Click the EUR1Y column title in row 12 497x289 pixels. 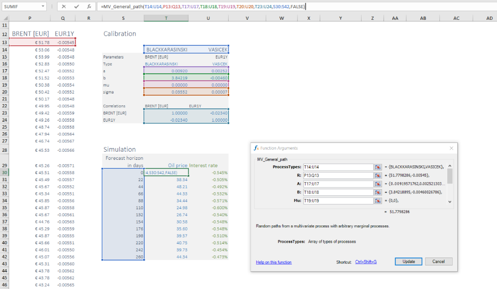pyautogui.click(x=64, y=34)
